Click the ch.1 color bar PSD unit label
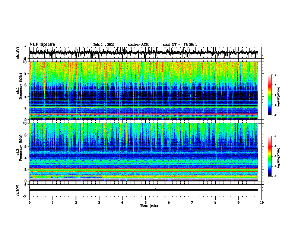The height and width of the screenshot is (227, 295). (x=279, y=97)
